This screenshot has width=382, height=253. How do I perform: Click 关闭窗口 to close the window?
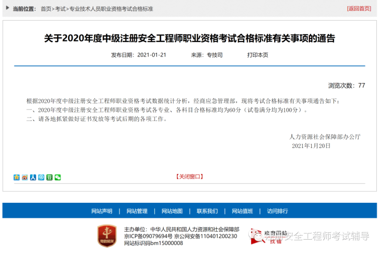190,176
